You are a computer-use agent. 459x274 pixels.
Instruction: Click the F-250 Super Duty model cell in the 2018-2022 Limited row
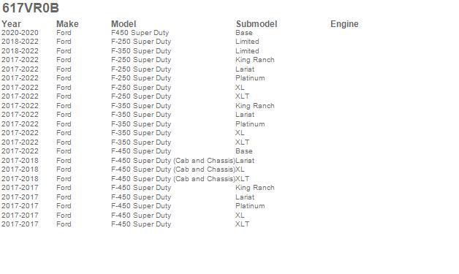tap(141, 42)
